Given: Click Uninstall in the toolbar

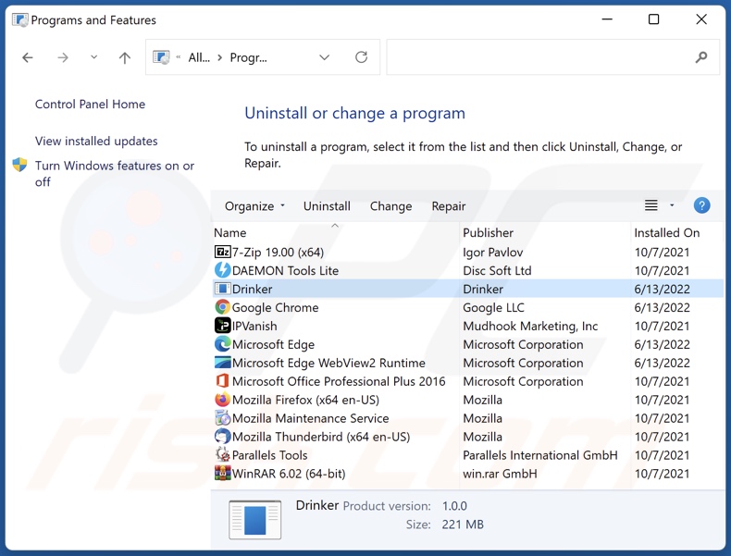Looking at the screenshot, I should 327,206.
